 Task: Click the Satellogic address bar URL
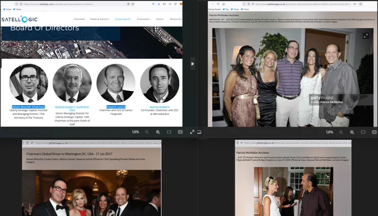[58, 4]
